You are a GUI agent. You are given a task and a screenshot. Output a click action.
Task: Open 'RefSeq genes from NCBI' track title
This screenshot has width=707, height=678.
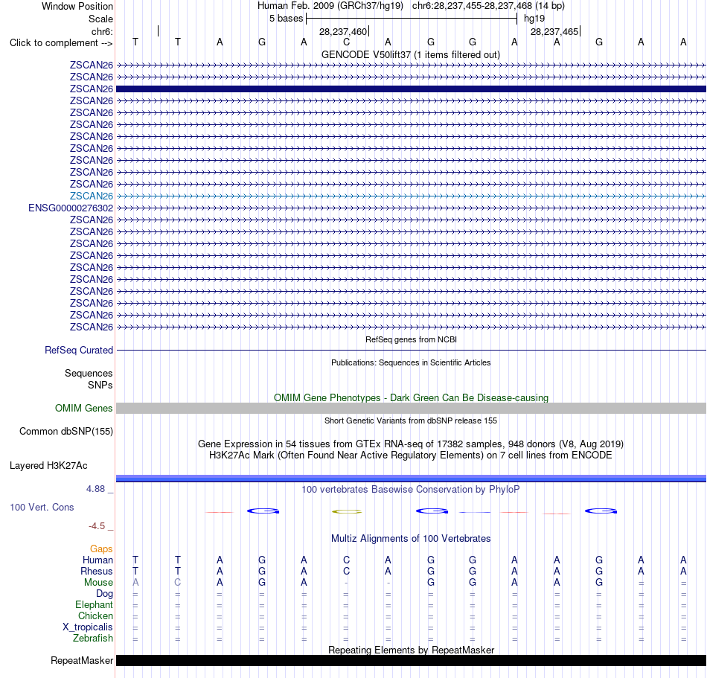(411, 339)
